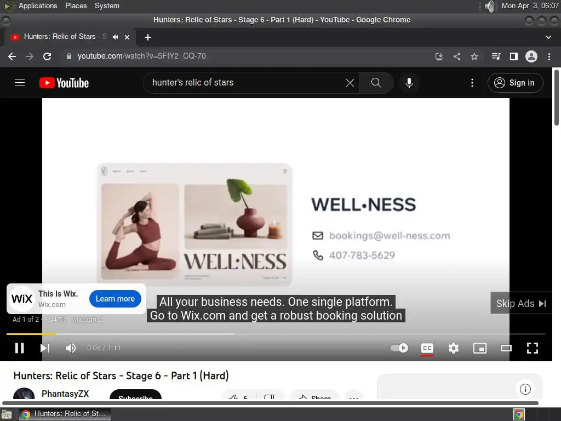This screenshot has height=421, width=561.
Task: Close the Hunters: Relic of Stars tab
Action: click(x=127, y=37)
